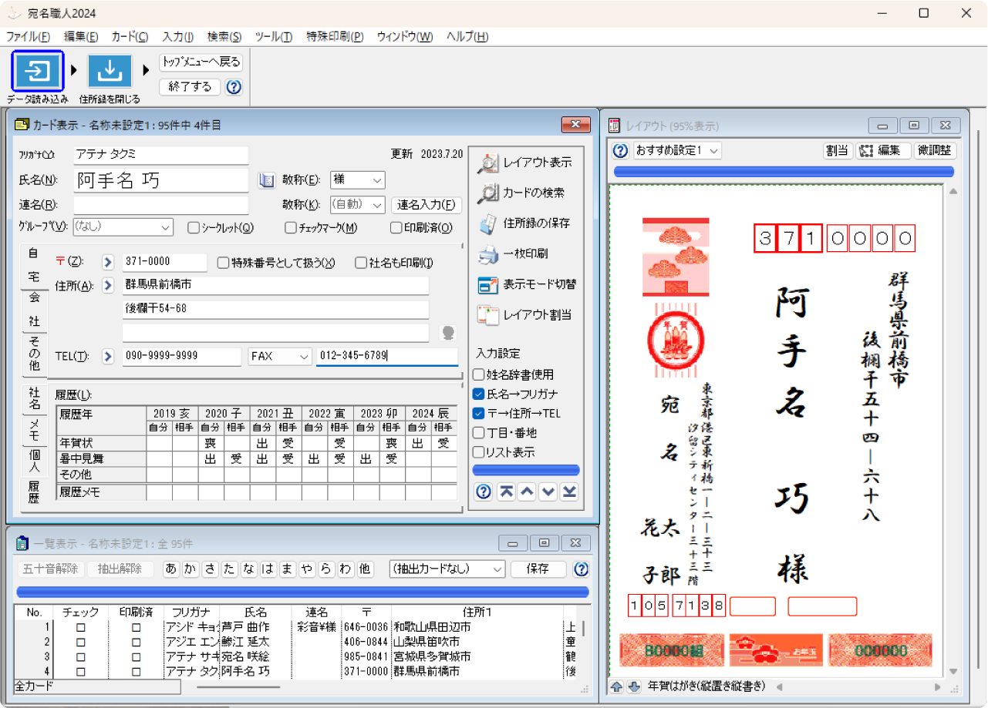Switch to the 会社 side tab
Image resolution: width=988 pixels, height=708 pixels.
[x=34, y=309]
